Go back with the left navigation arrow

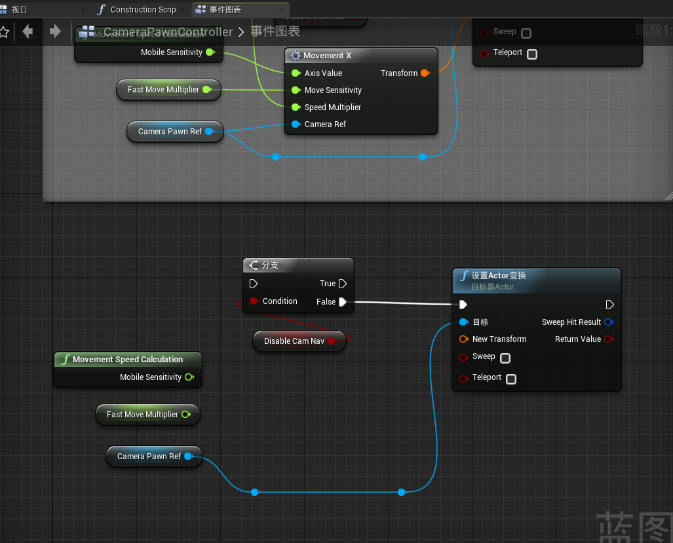pyautogui.click(x=28, y=31)
